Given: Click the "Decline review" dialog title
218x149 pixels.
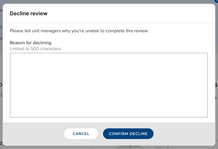Looking at the screenshot, I should click(29, 14).
